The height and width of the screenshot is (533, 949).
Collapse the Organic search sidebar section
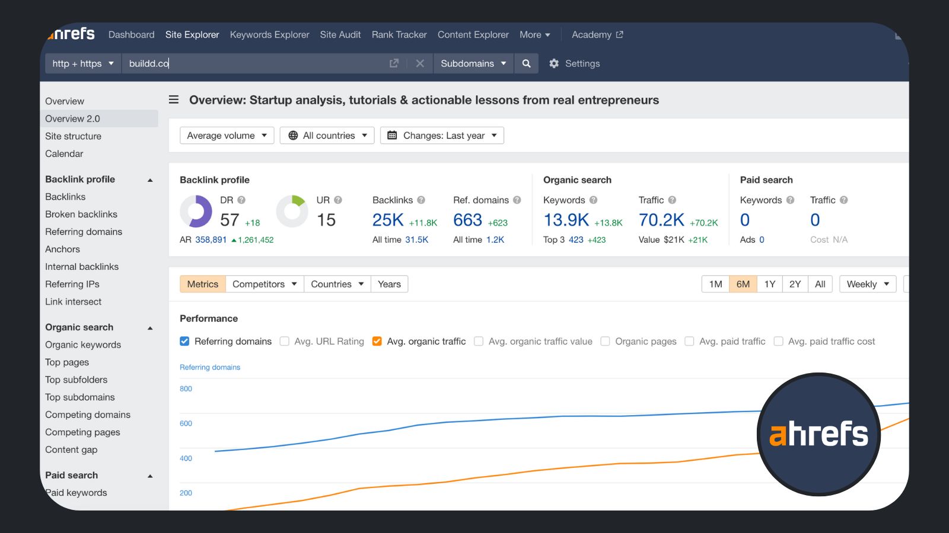click(150, 328)
